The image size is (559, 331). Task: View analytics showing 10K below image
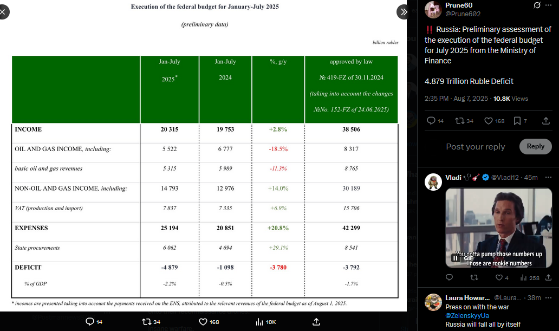(266, 322)
